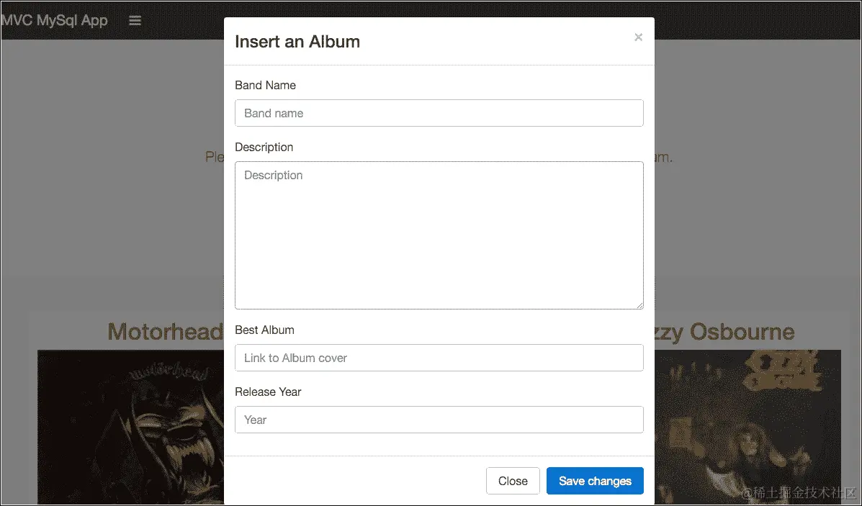The height and width of the screenshot is (506, 862).
Task: Open the MVC MySql App brand link
Action: (54, 20)
